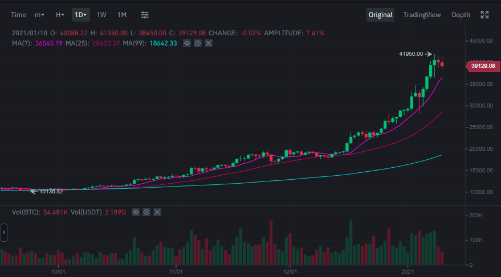Switch to the TradingView chart tab

pos(421,15)
